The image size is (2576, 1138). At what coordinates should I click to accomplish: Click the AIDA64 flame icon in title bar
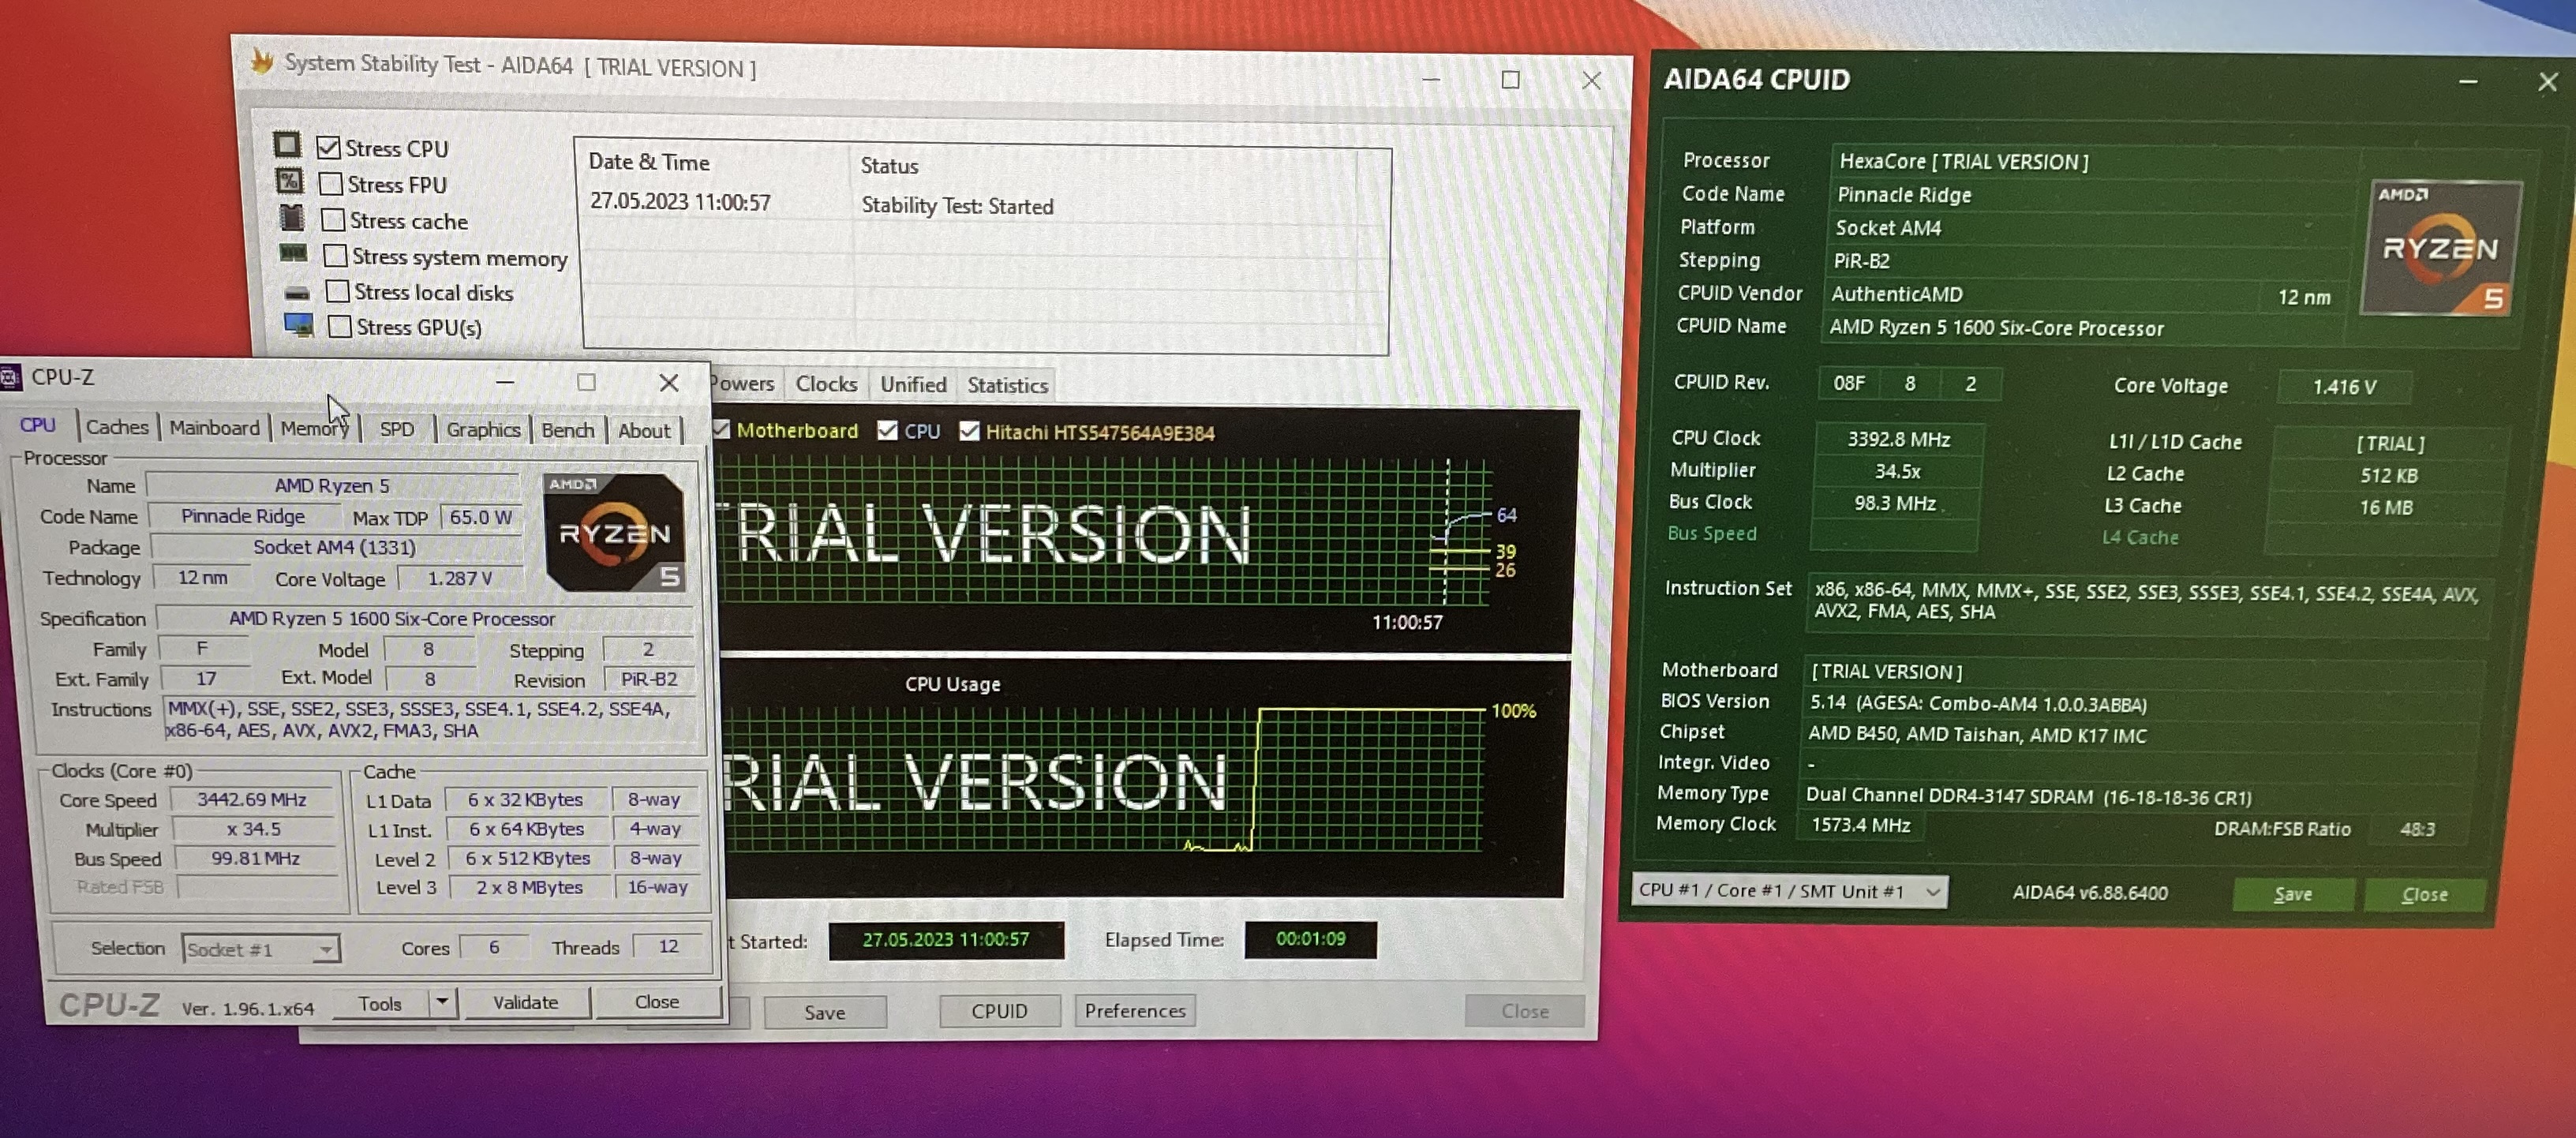[x=262, y=62]
